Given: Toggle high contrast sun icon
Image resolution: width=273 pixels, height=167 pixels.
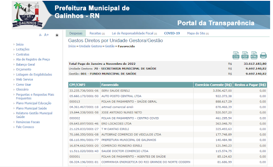Looking at the screenshot, I should (x=57, y=35).
